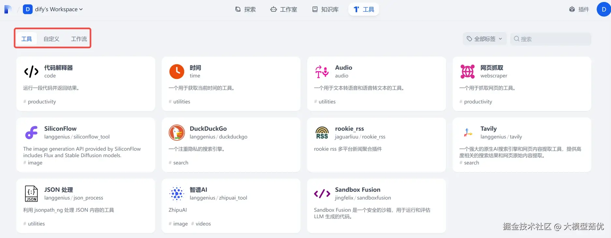Expand the 全部标签 tag filter dropdown

[x=485, y=39]
